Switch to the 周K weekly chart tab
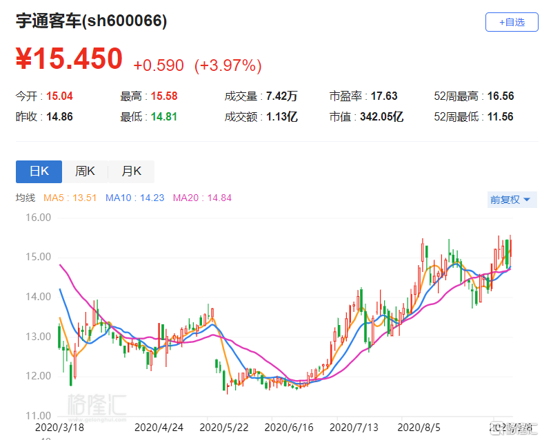 click(x=85, y=171)
